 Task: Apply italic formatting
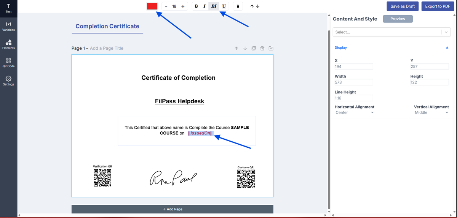205,6
